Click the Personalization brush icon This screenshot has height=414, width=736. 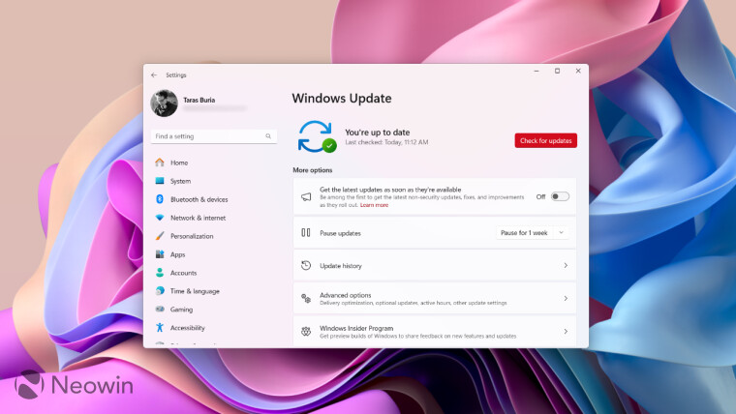[160, 236]
